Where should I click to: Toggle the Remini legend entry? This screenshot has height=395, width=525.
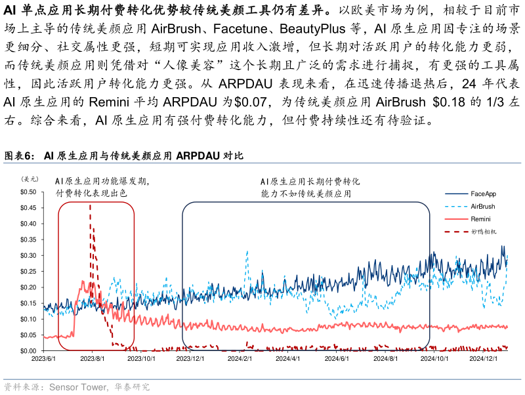coord(482,220)
